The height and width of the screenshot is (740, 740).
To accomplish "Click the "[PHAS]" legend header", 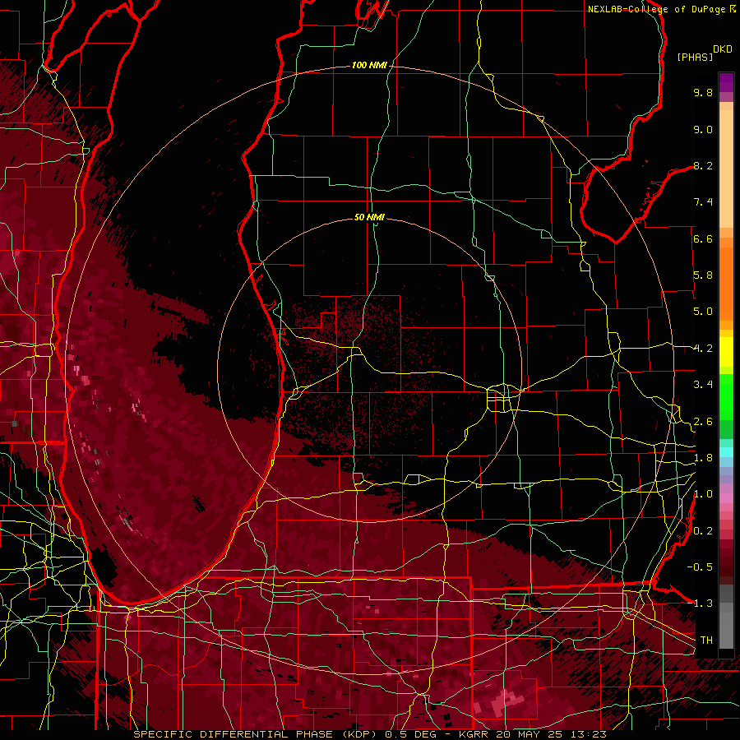I will (695, 57).
